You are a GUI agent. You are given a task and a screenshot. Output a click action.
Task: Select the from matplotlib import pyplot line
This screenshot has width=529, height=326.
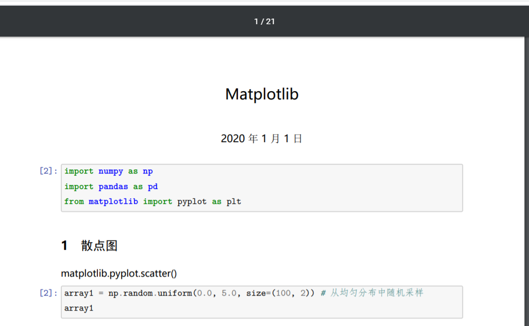click(x=153, y=201)
